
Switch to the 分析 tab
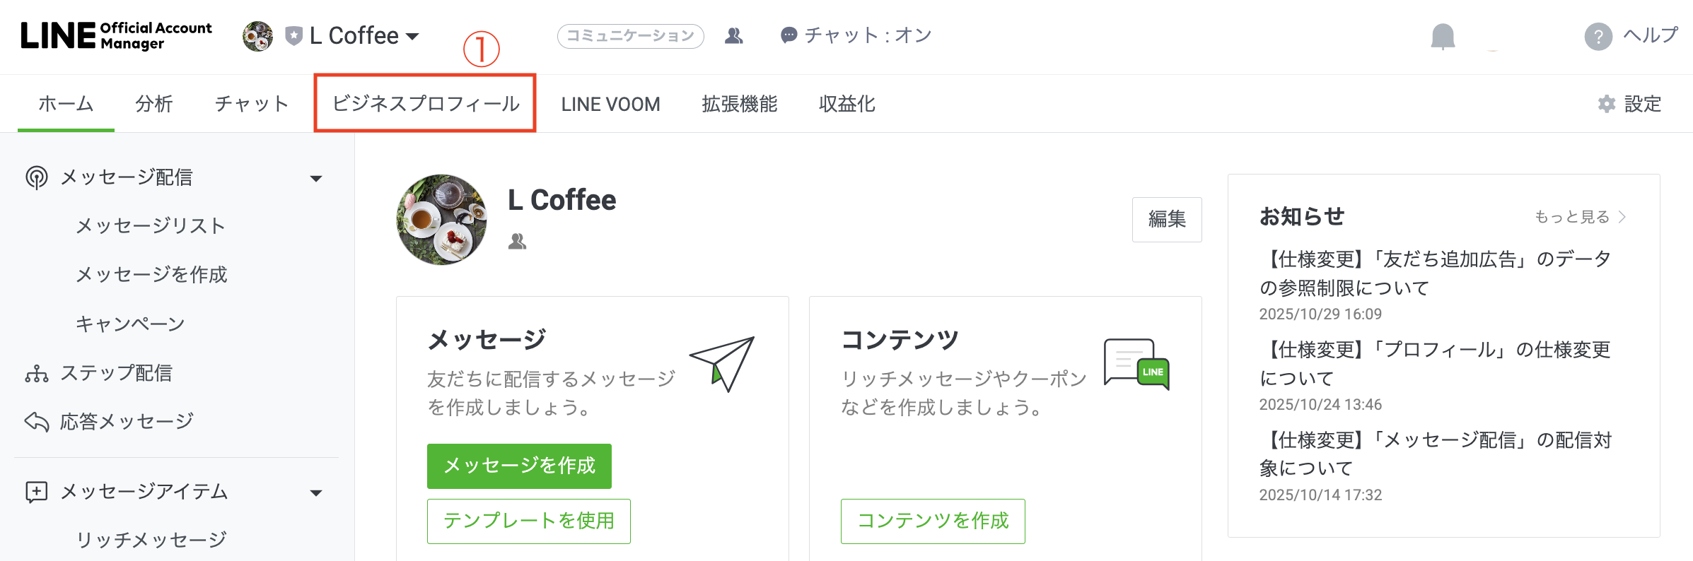[x=153, y=103]
